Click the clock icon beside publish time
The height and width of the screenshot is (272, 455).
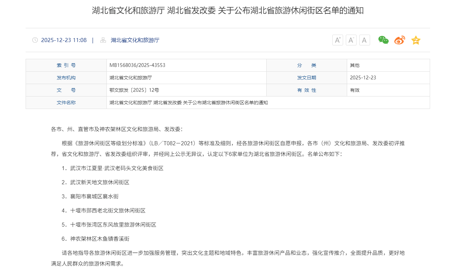[35, 40]
